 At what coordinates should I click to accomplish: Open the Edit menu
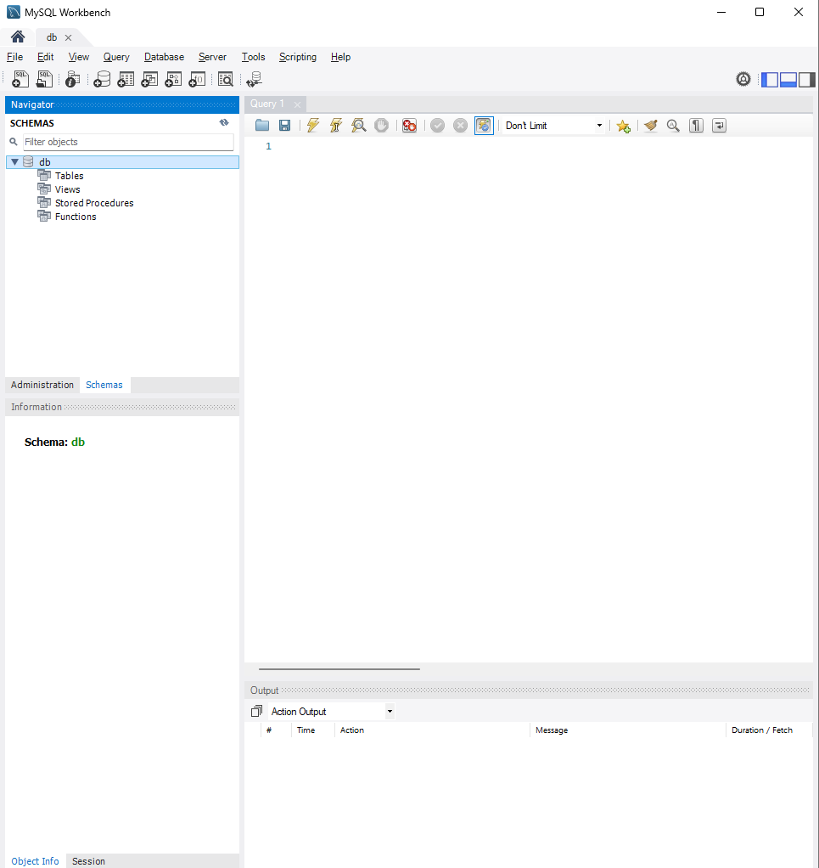45,57
